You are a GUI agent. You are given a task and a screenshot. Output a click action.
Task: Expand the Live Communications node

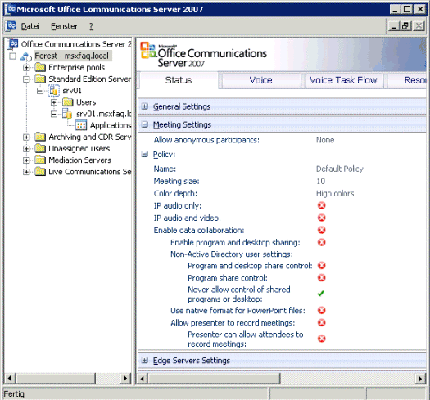click(x=26, y=172)
